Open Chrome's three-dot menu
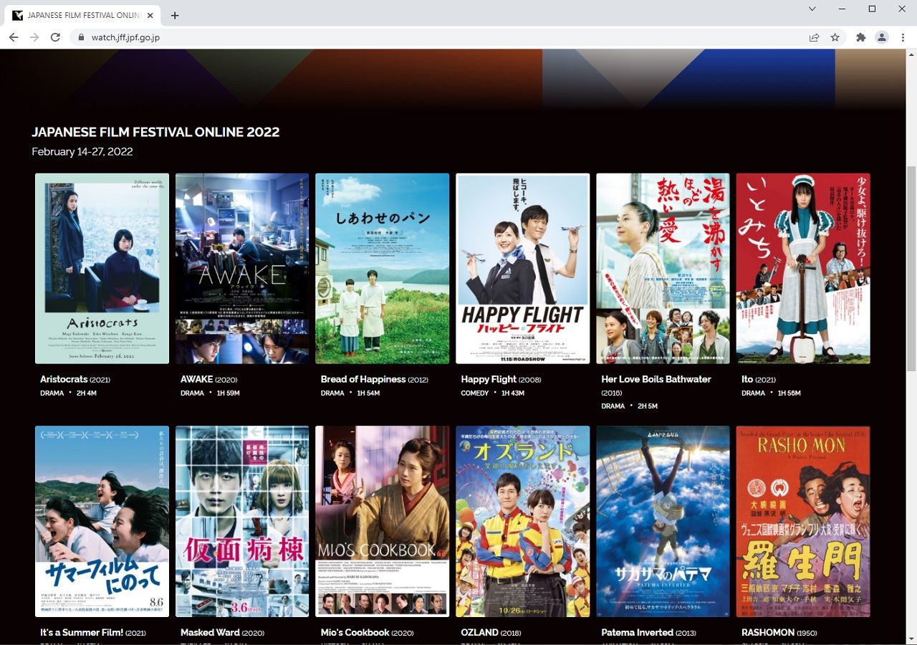This screenshot has width=917, height=645. pyautogui.click(x=902, y=37)
